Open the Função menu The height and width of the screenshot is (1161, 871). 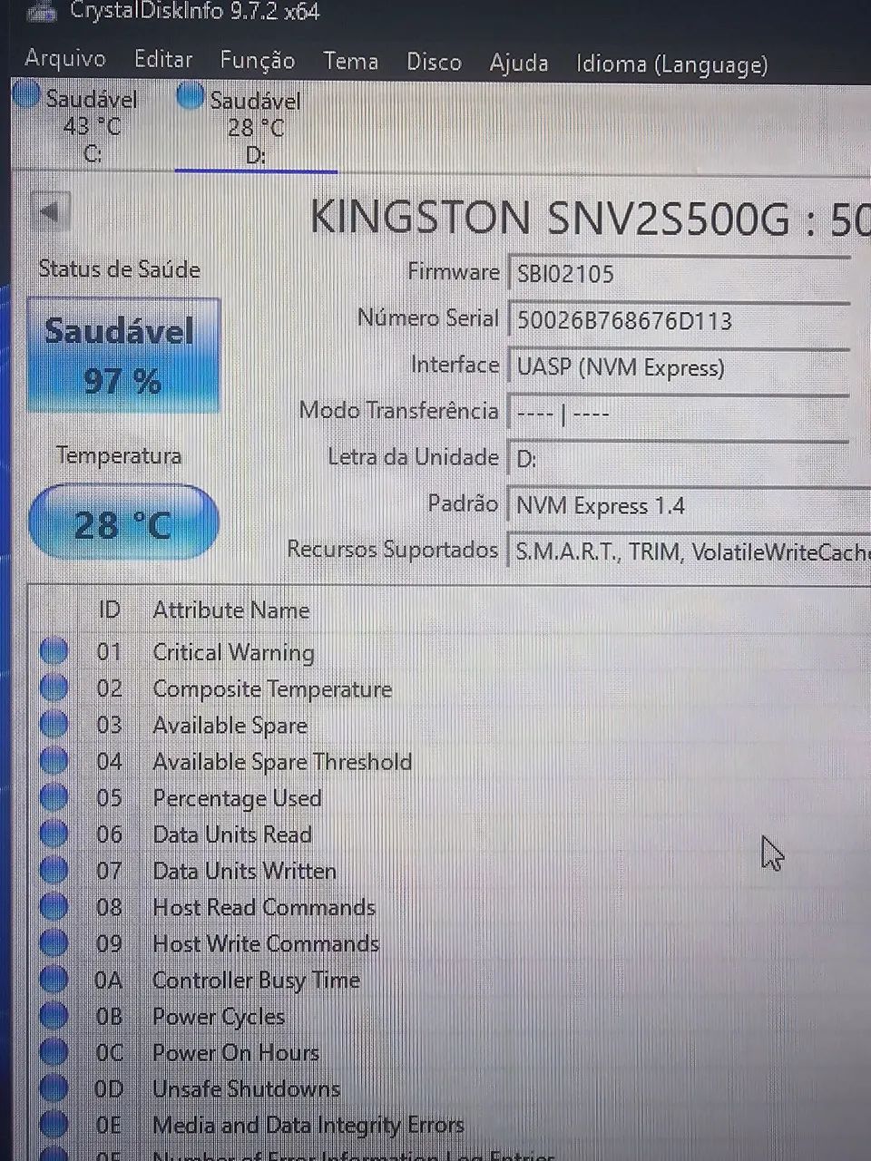258,61
